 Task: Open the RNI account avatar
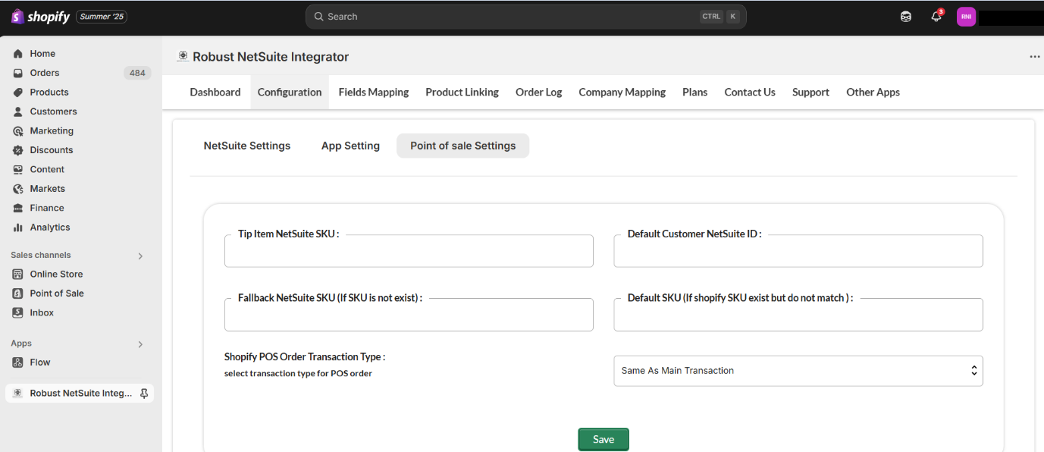pyautogui.click(x=966, y=17)
